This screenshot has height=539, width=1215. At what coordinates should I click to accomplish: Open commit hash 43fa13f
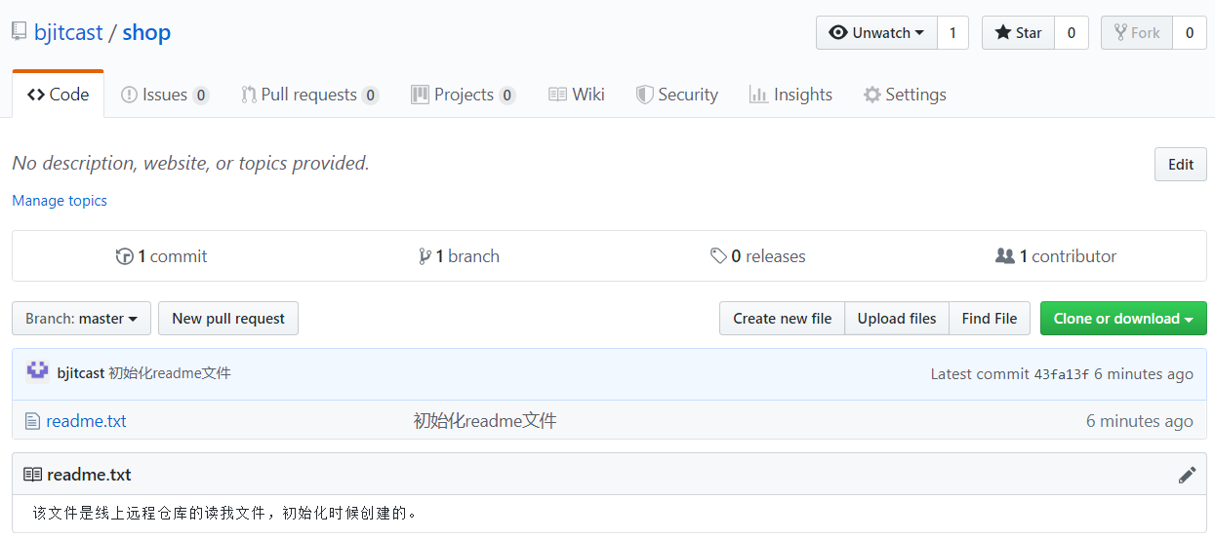(x=1062, y=374)
